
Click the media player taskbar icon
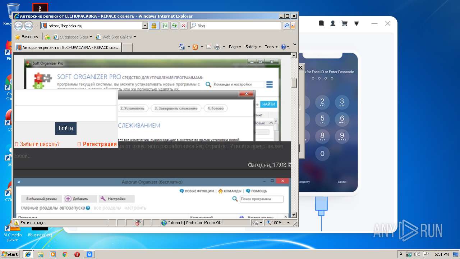coord(53,254)
